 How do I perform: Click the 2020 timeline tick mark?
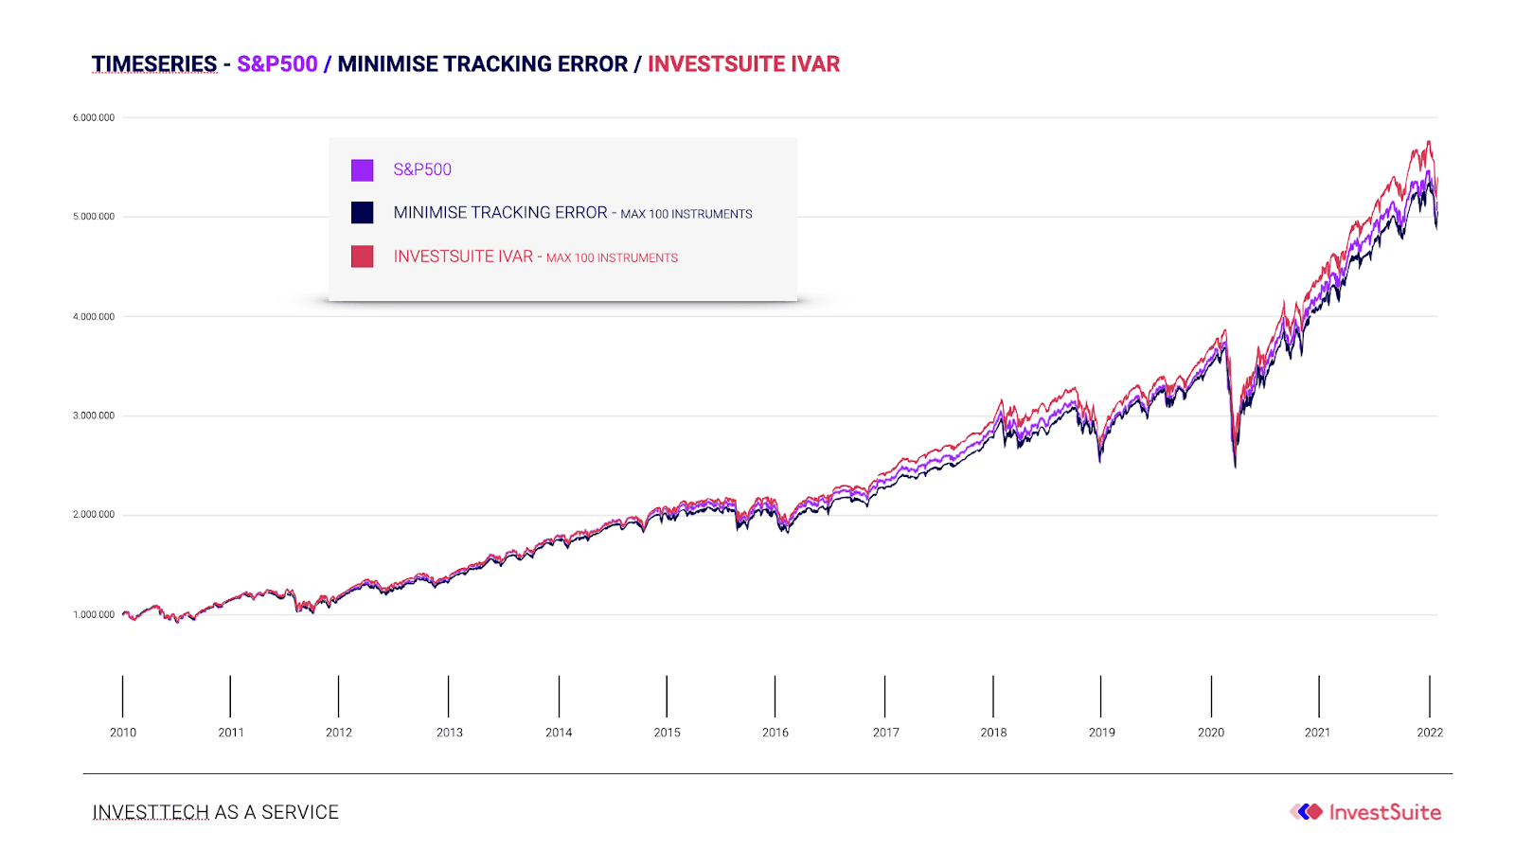[1211, 696]
